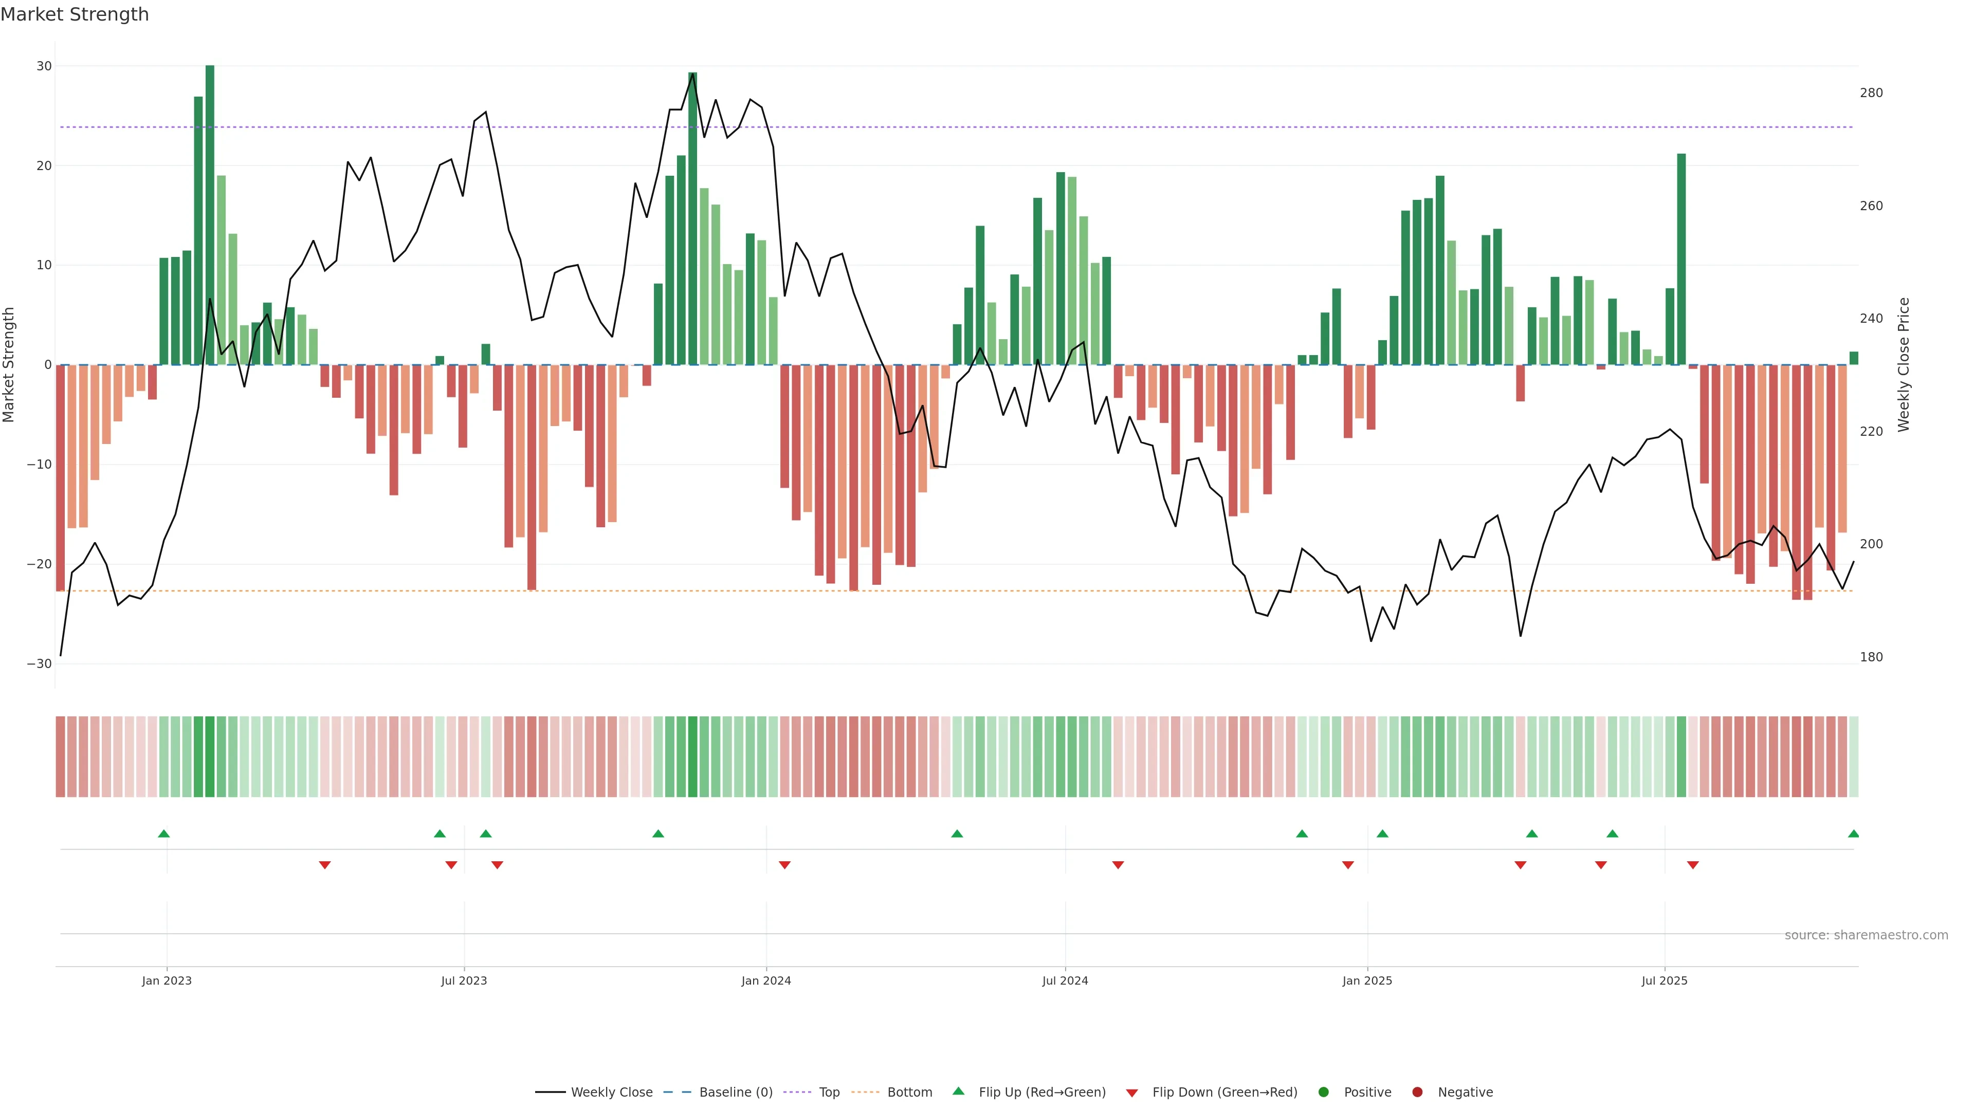This screenshot has width=1974, height=1110.
Task: Click the Market Strength y-axis title
Action: [9, 365]
